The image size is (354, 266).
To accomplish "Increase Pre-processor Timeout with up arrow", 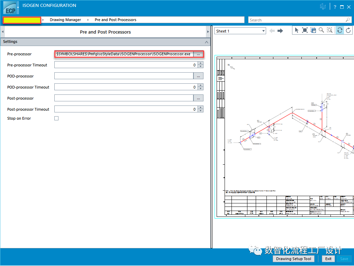I will (x=200, y=63).
